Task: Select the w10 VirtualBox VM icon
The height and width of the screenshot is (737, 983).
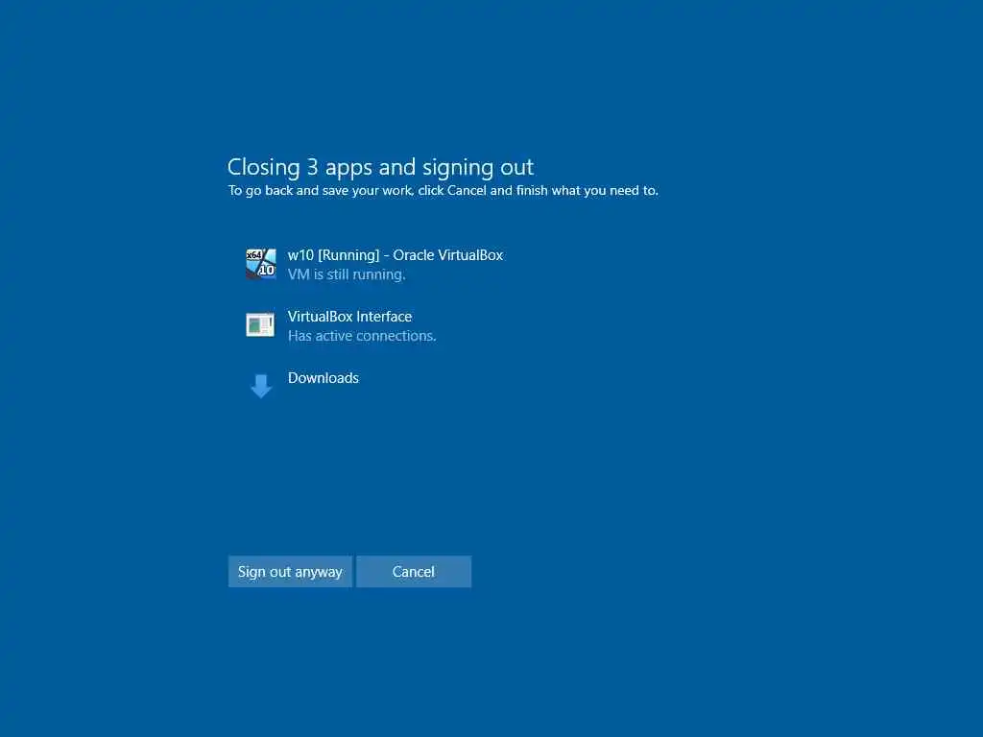Action: 261,263
